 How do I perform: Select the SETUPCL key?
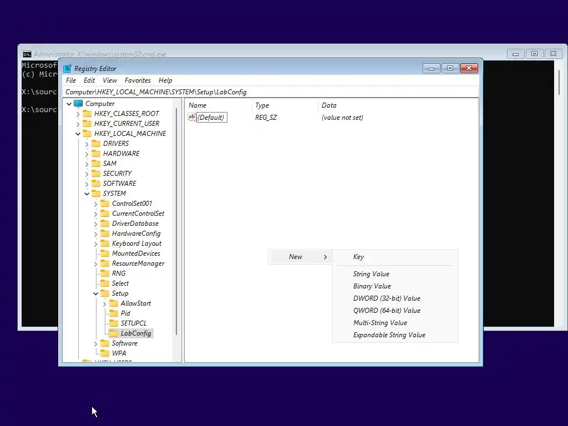point(134,323)
